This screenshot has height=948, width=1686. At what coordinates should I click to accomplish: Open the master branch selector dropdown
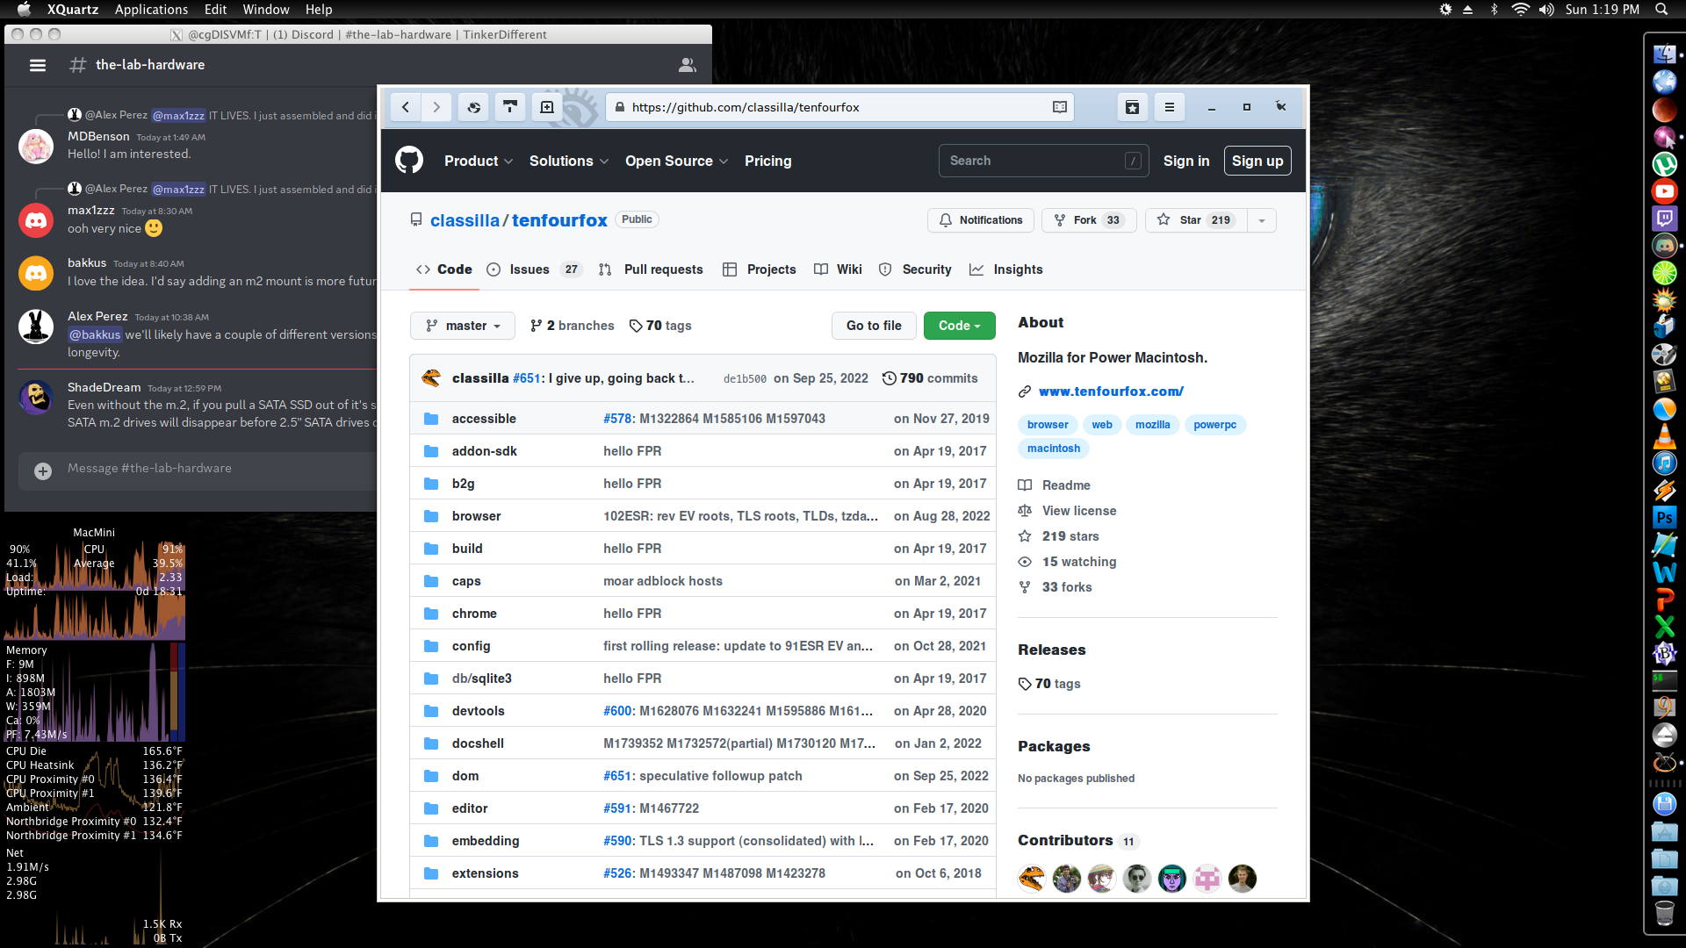point(463,326)
